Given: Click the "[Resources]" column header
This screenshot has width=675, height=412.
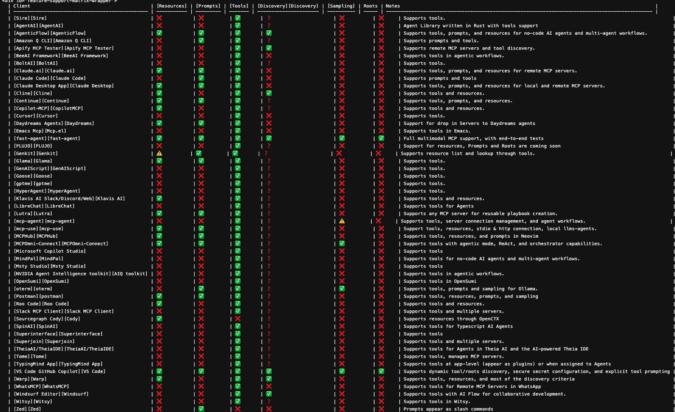Looking at the screenshot, I should (172, 6).
